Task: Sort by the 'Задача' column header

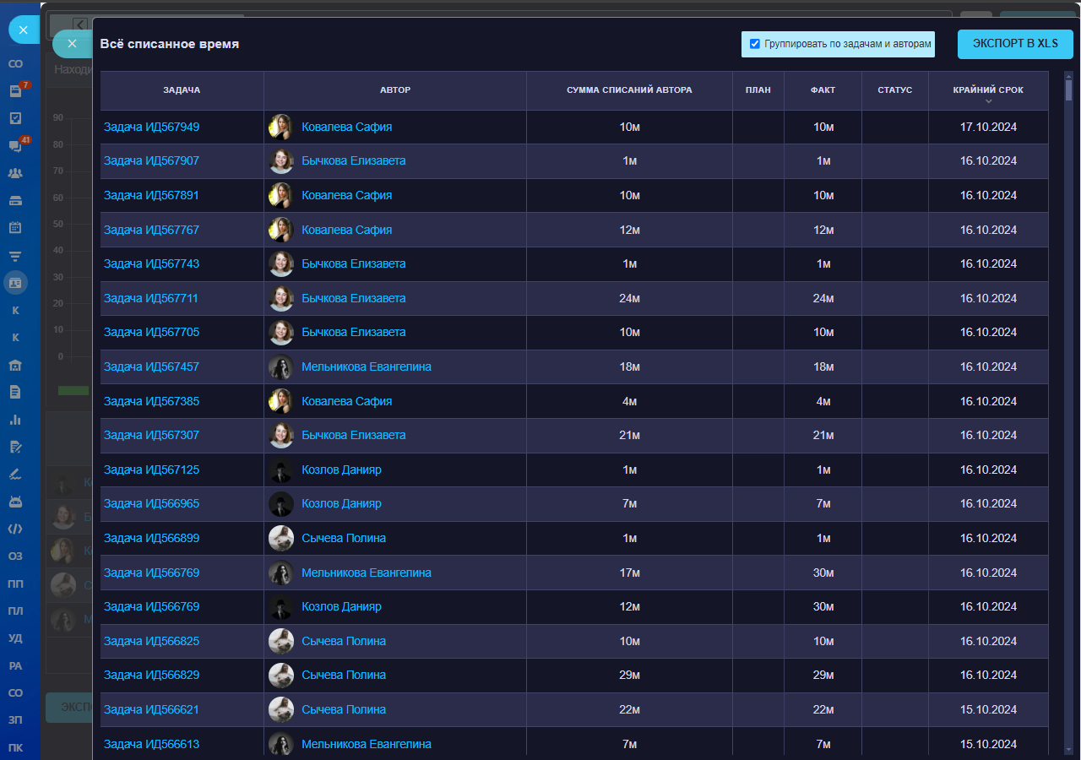Action: 182,90
